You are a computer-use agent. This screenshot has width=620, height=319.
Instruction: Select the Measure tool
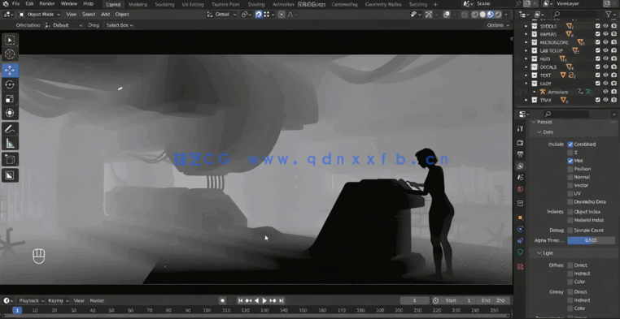(x=10, y=144)
